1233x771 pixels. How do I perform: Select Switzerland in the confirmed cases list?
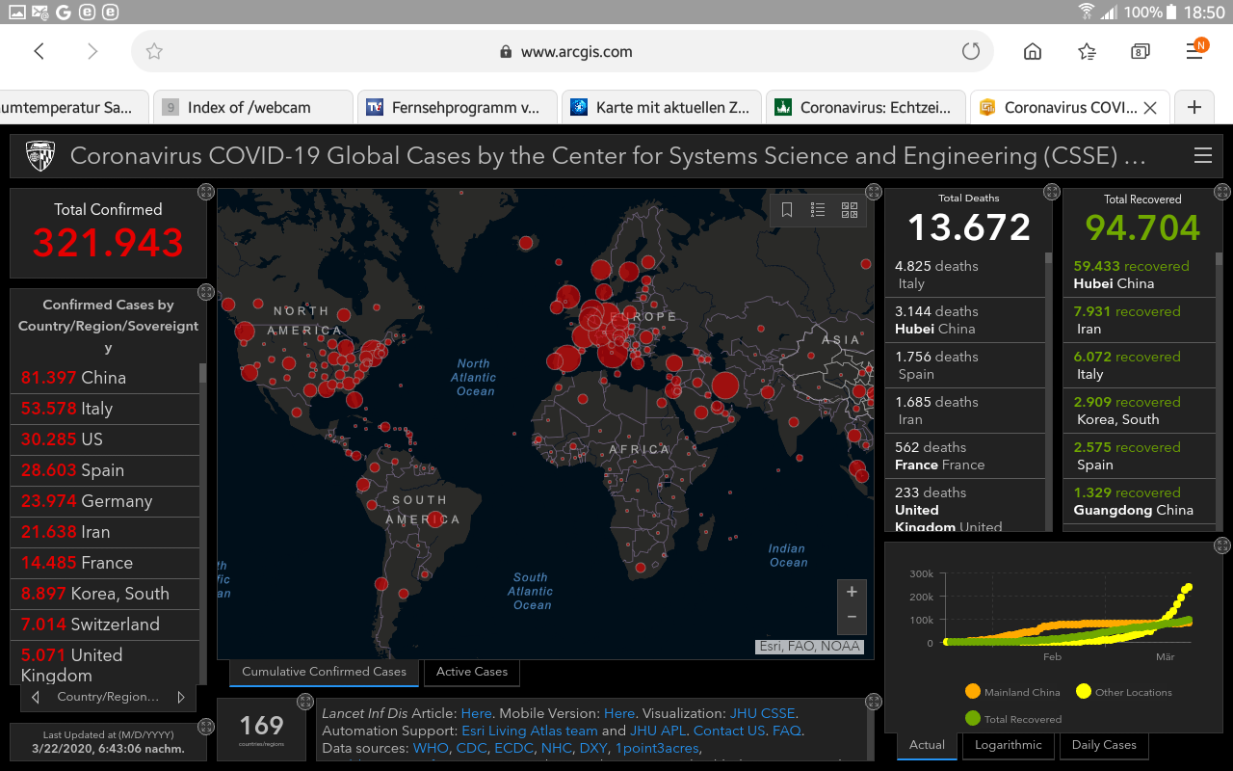104,625
